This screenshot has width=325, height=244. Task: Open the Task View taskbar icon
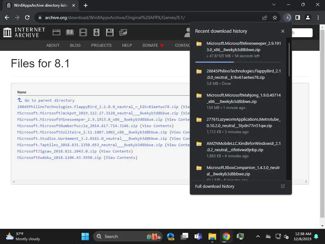click(184, 236)
